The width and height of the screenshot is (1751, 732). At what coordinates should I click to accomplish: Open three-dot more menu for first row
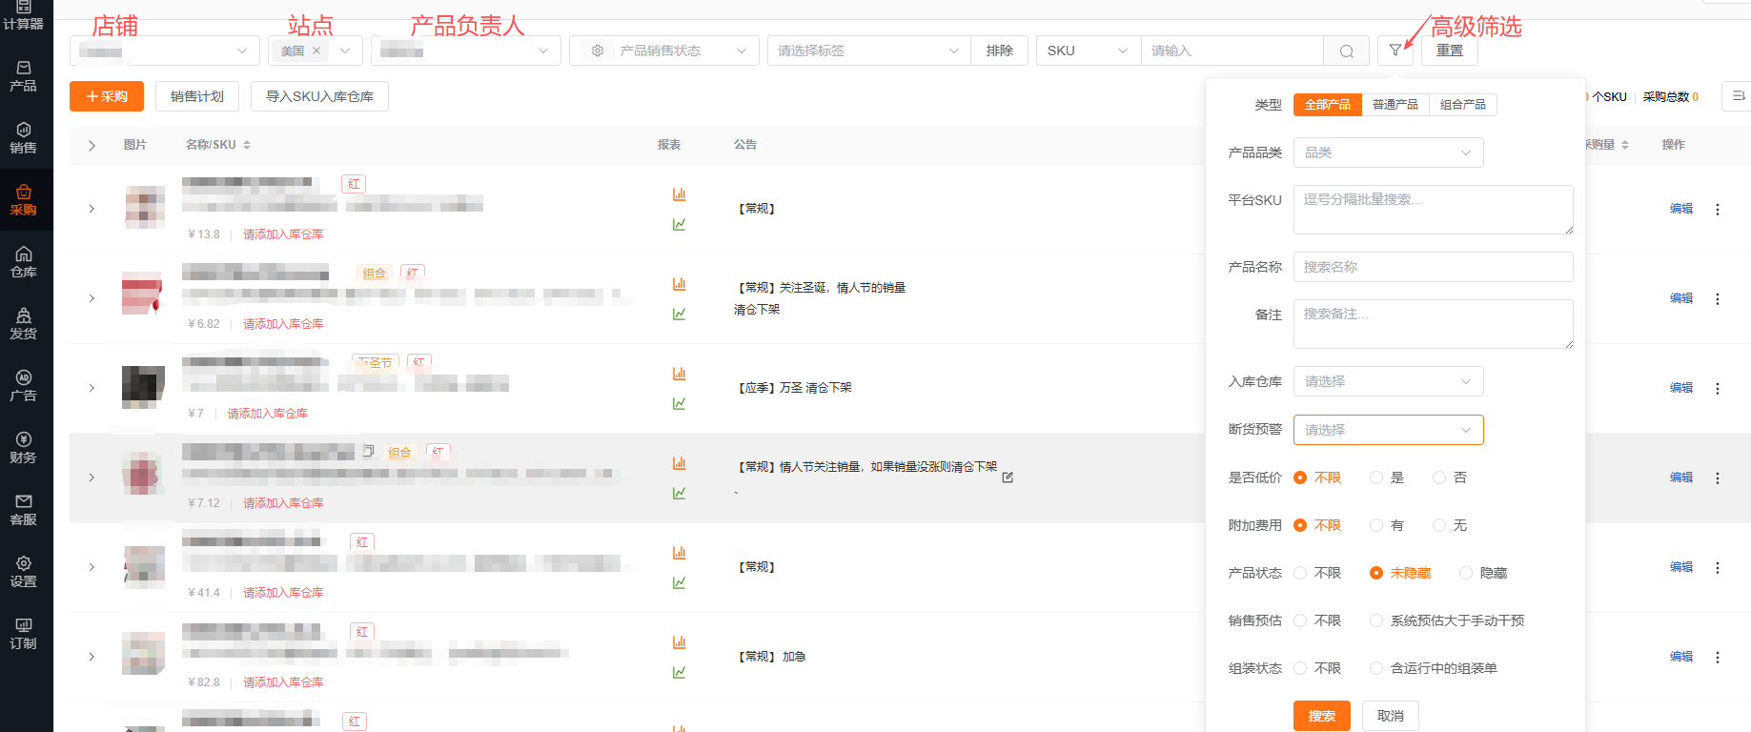pos(1717,210)
